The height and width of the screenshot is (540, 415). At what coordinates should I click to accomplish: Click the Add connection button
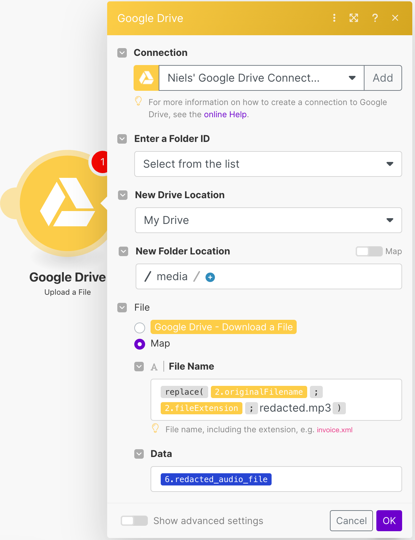click(383, 78)
